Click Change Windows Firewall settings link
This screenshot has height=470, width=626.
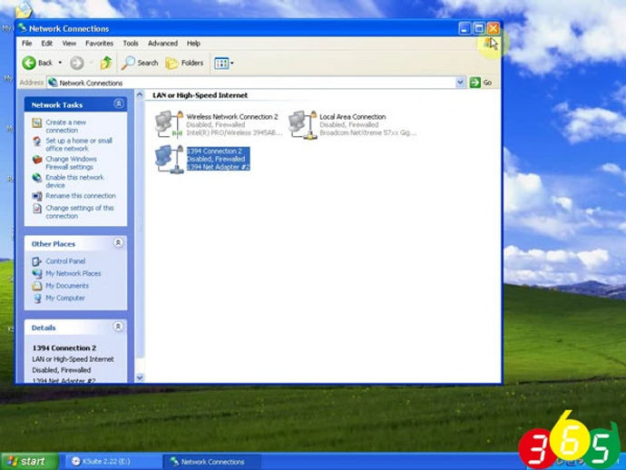tap(71, 163)
